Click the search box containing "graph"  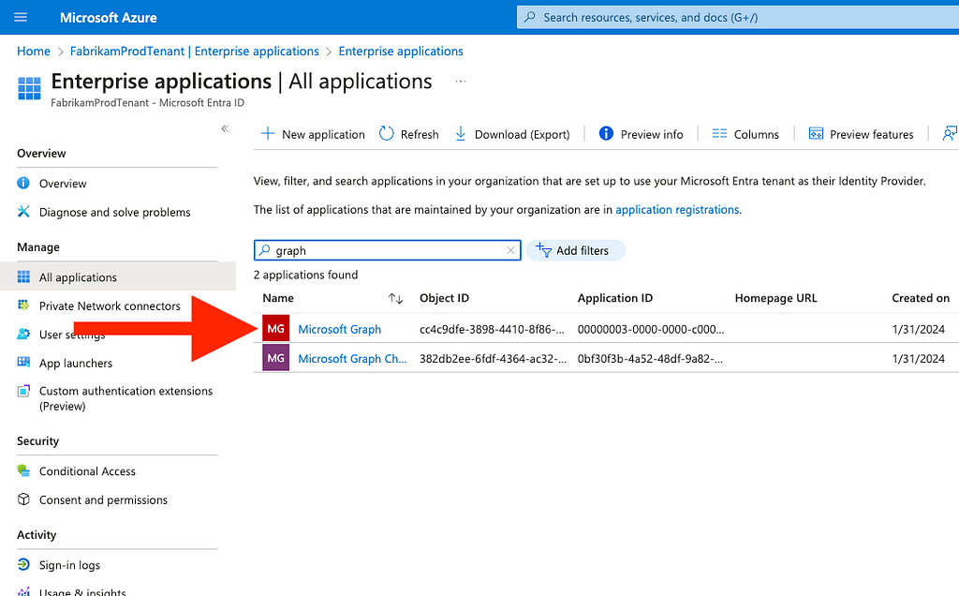point(387,250)
